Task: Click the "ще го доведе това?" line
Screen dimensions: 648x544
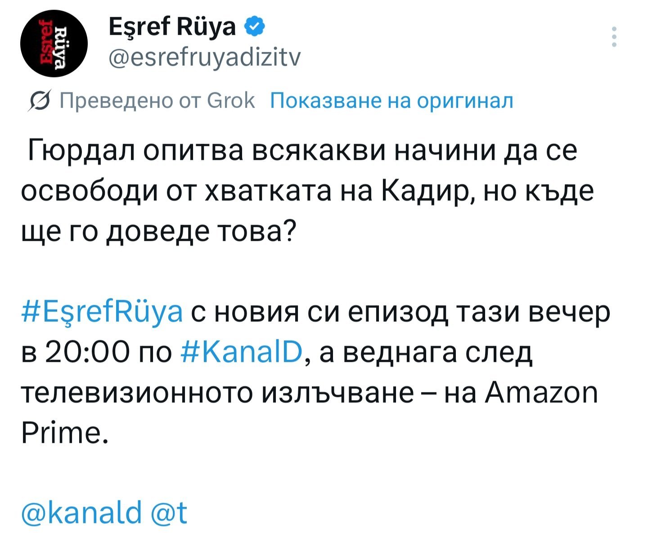Action: click(x=158, y=232)
